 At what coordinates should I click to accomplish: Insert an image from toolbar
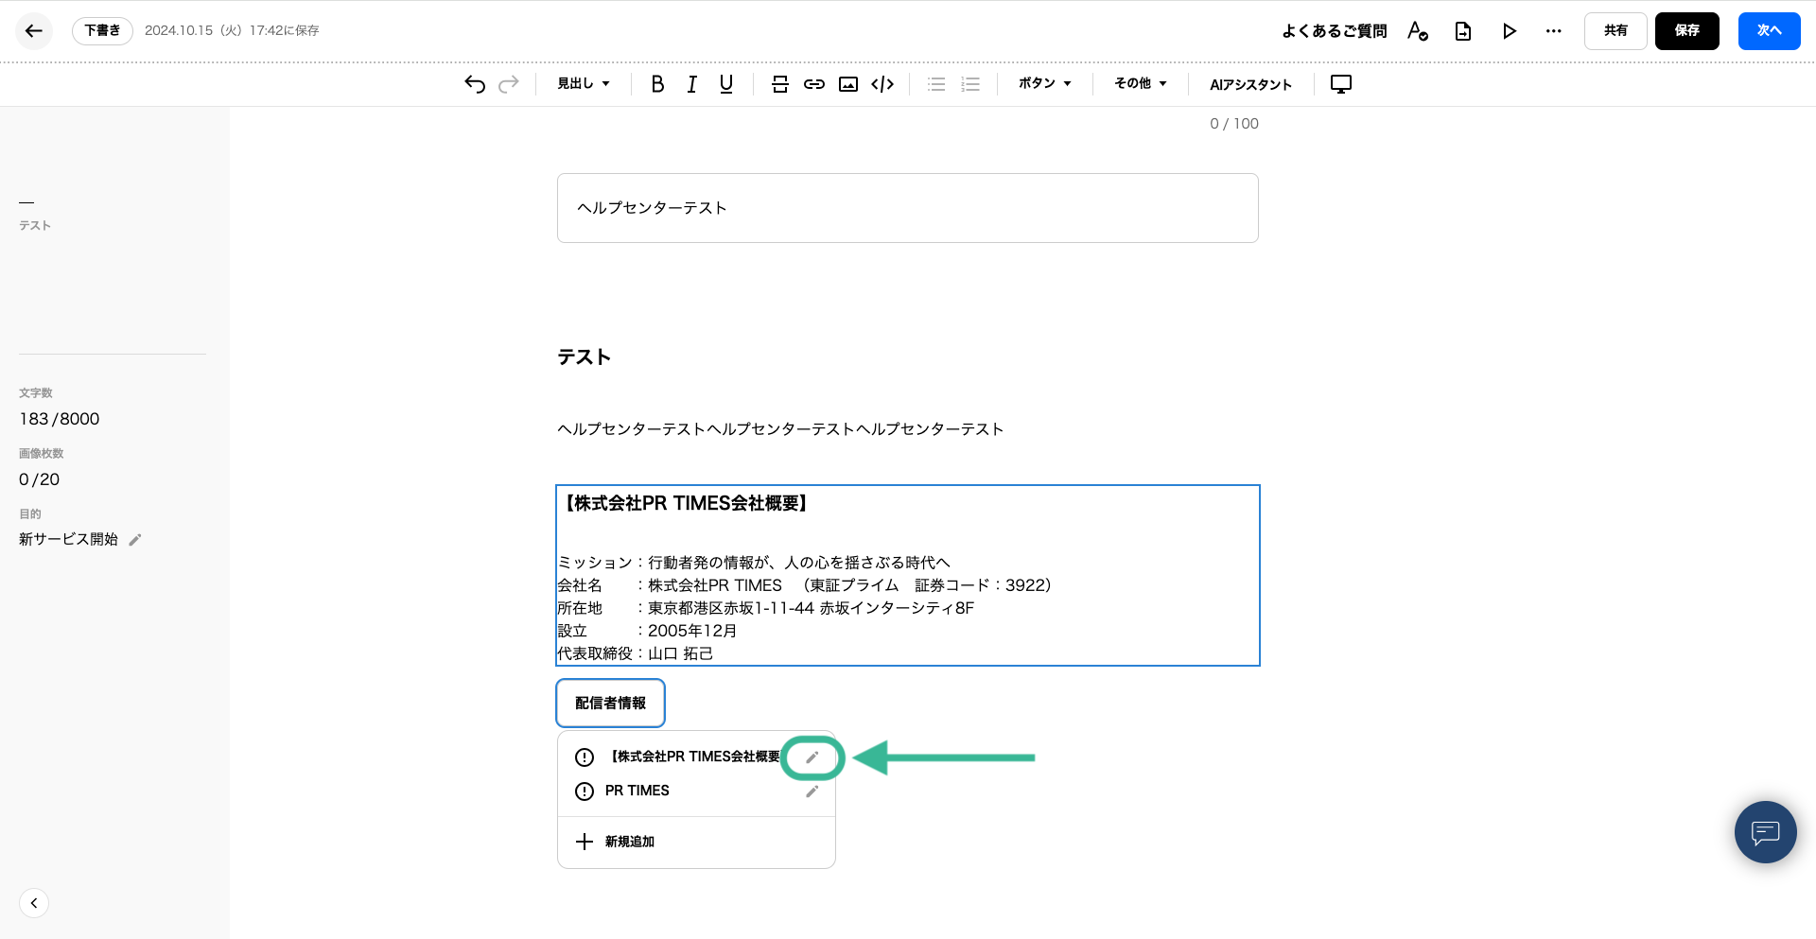tap(848, 84)
